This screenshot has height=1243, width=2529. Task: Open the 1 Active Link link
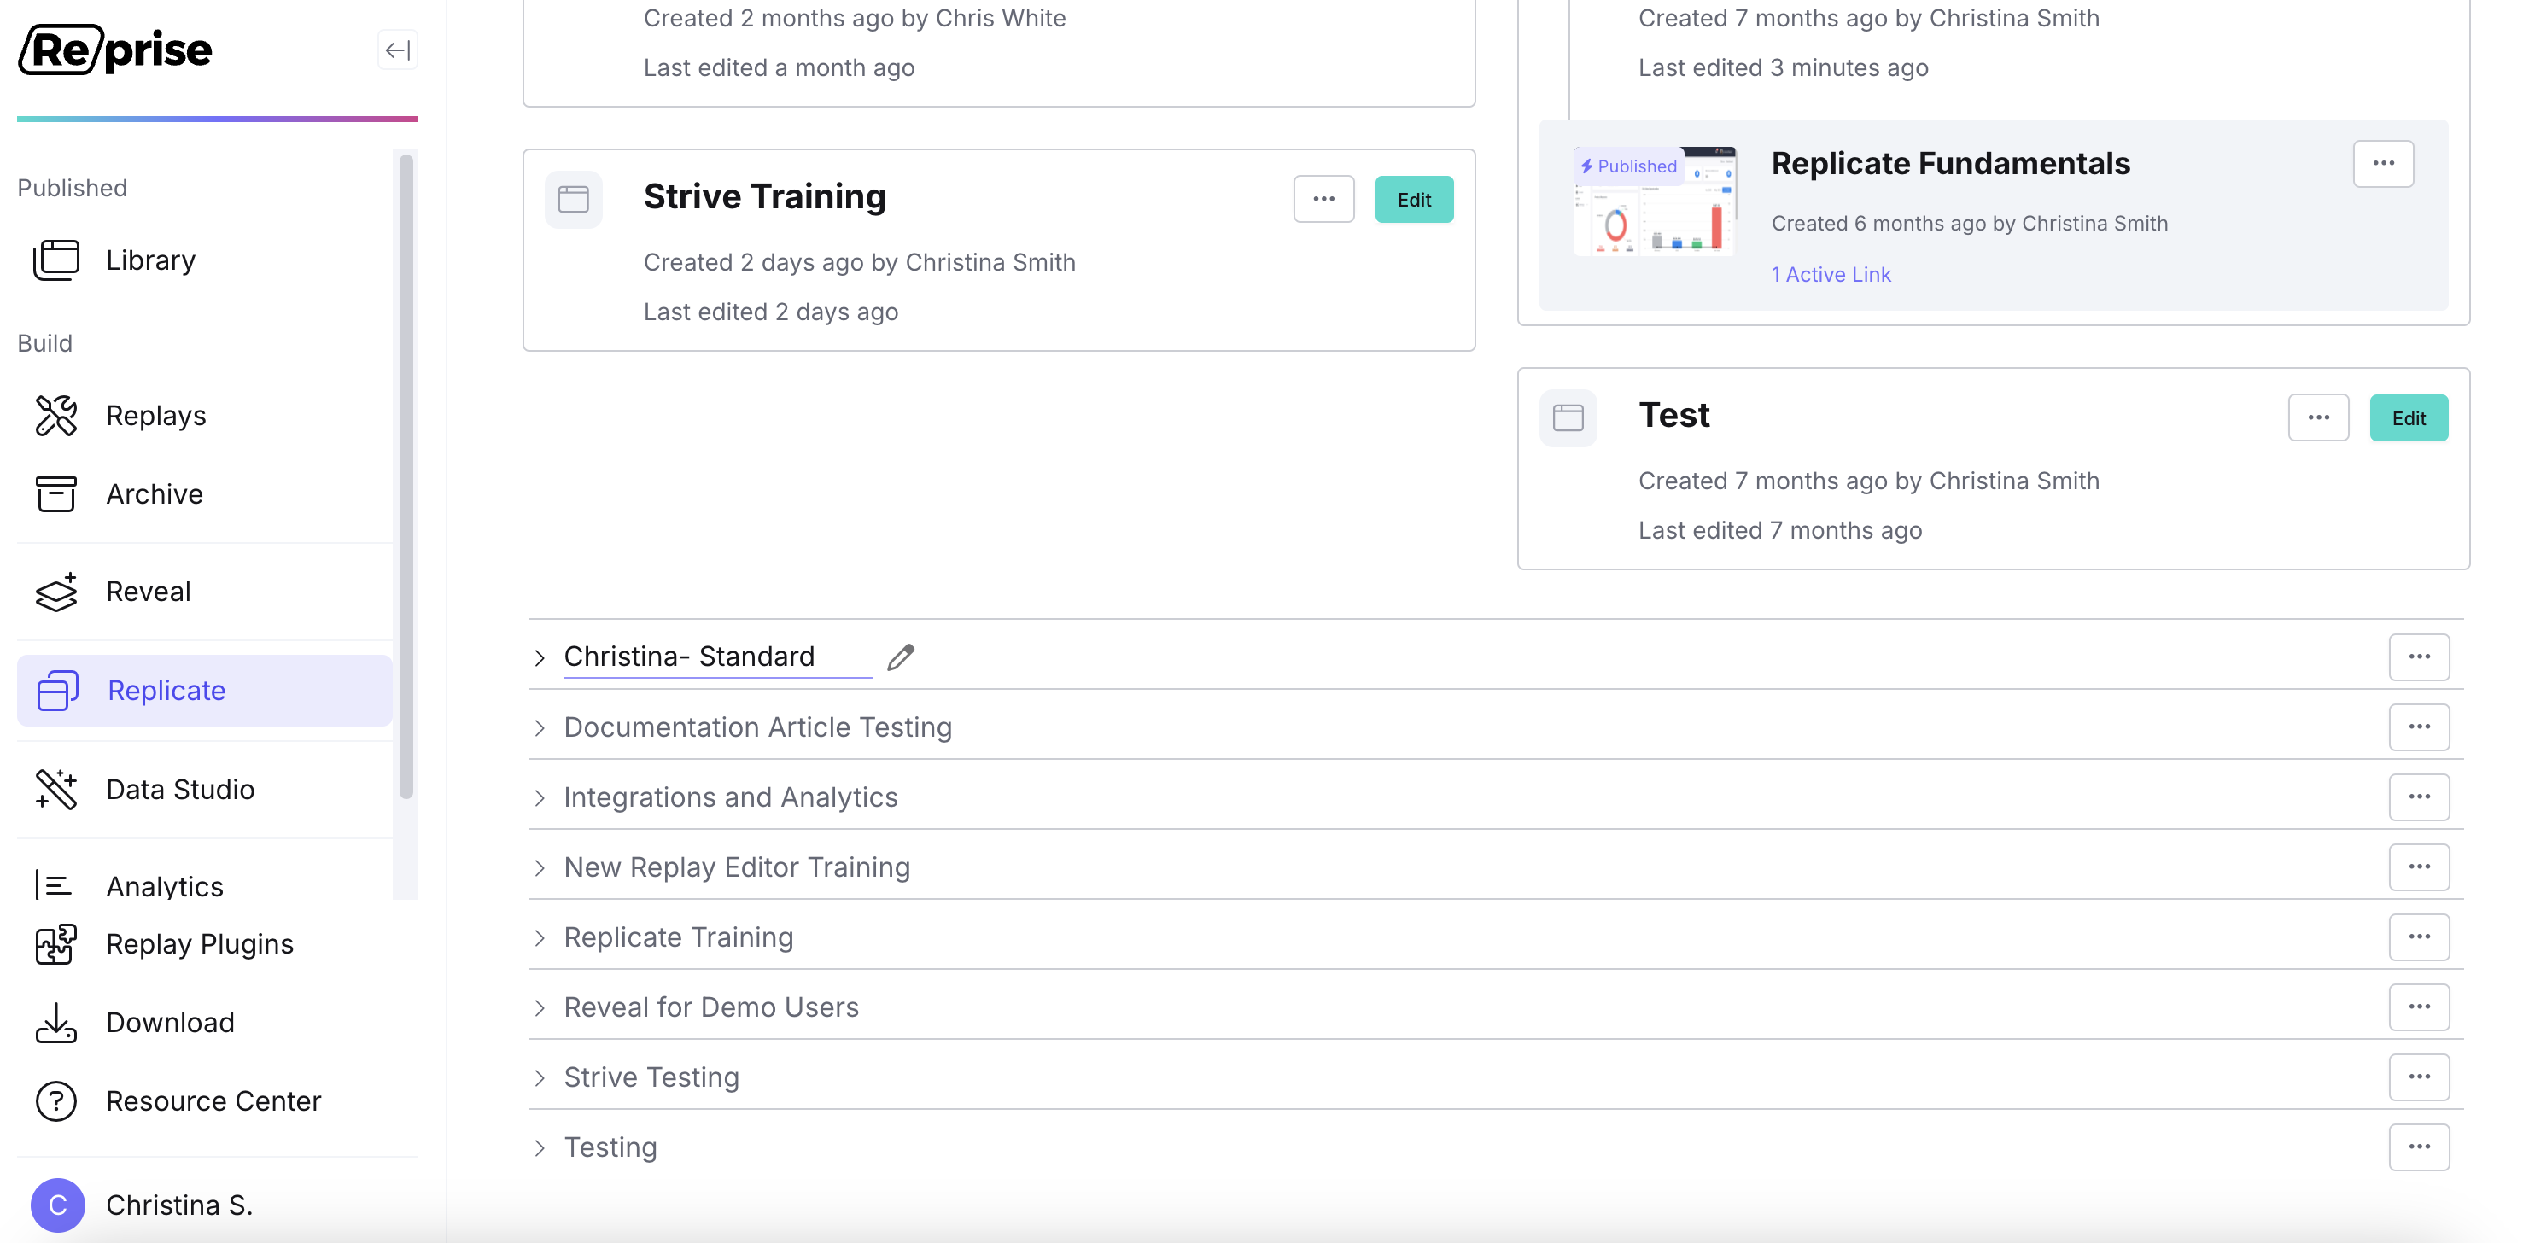[1831, 275]
